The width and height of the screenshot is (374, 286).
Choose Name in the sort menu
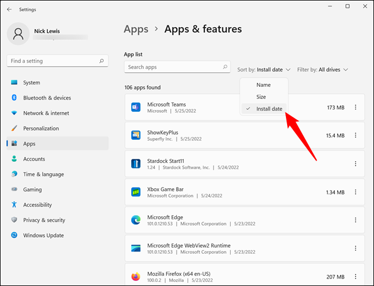pos(264,85)
